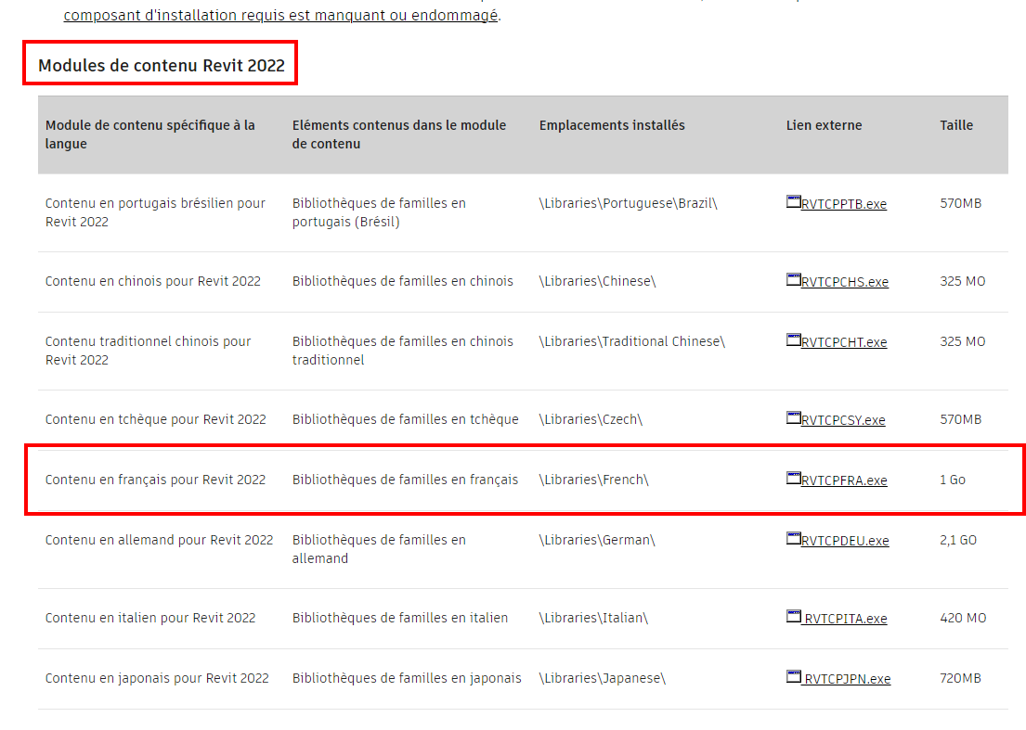Screen dimensions: 1026x730
Task: Click the file icon beside RVTCPITA.exe
Action: click(793, 617)
